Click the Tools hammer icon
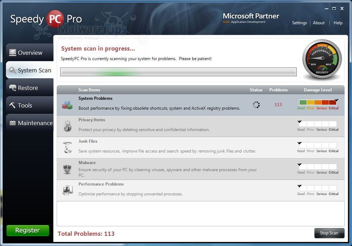 [12, 105]
